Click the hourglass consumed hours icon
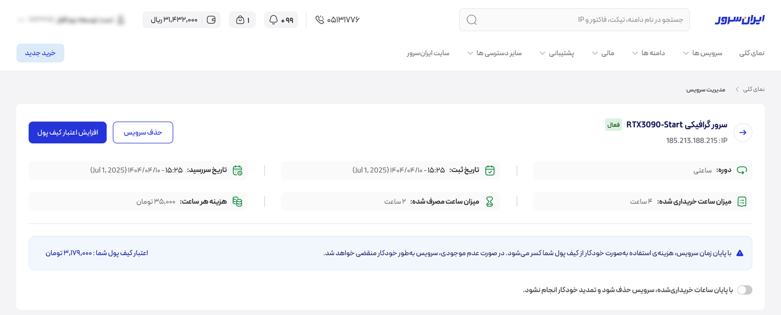The width and height of the screenshot is (781, 315). (490, 201)
